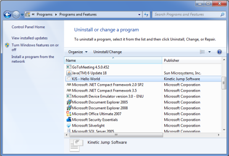229x156 pixels.
Task: Click horizontal scrollbar right arrow
Action: pos(218,135)
